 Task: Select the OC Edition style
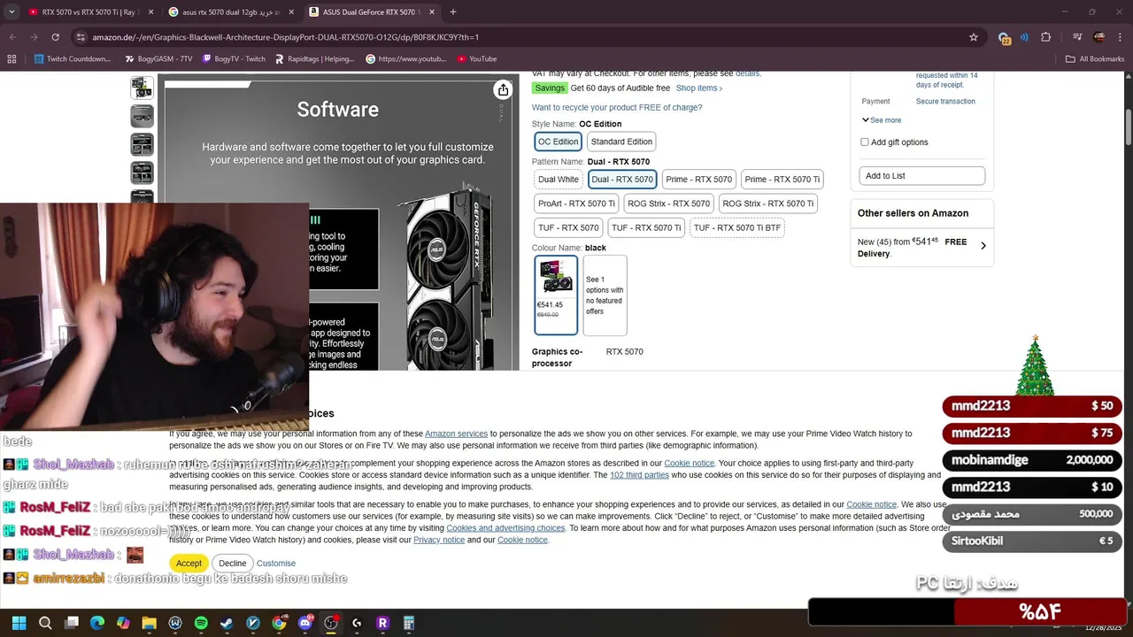click(558, 142)
